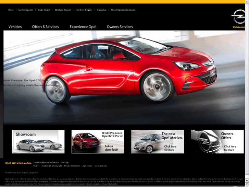Open the Site Map link

[x=65, y=163]
